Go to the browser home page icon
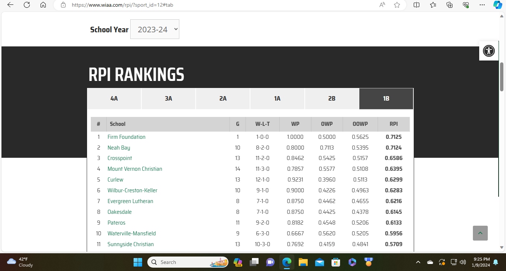 [43, 5]
